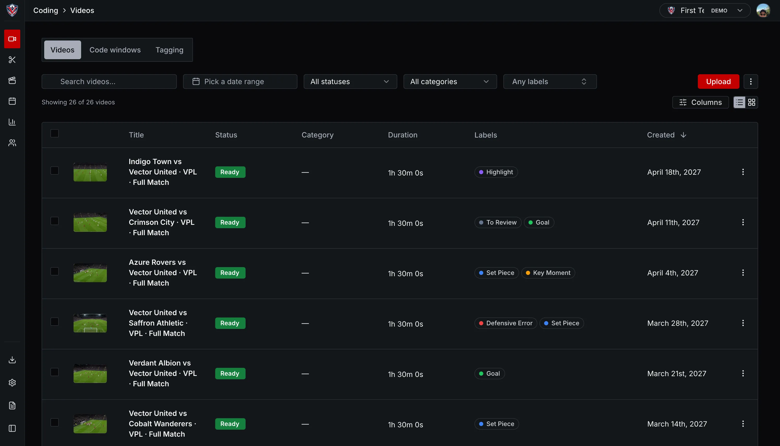Open Vector United vs Crimson City title
The height and width of the screenshot is (446, 780).
[x=162, y=222]
